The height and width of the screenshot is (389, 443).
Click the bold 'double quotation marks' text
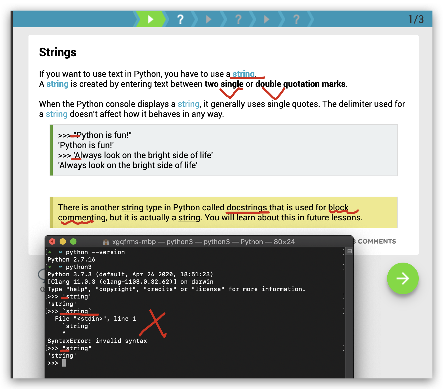tap(301, 84)
